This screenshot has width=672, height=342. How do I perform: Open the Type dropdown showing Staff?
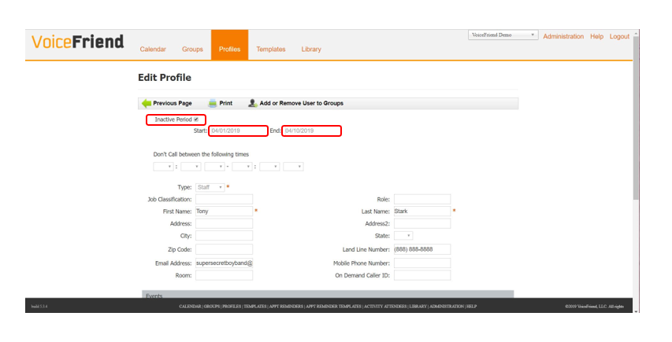pyautogui.click(x=210, y=187)
